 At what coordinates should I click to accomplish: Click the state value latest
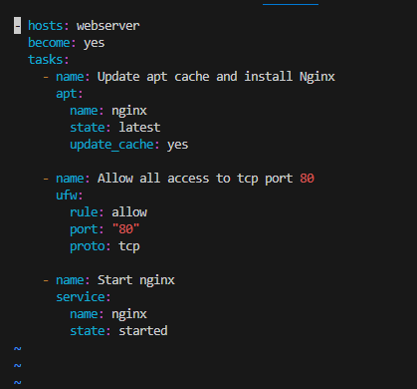click(139, 128)
